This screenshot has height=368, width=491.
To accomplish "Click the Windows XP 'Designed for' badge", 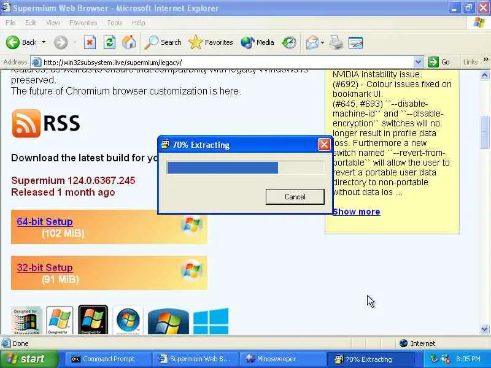I will point(60,320).
